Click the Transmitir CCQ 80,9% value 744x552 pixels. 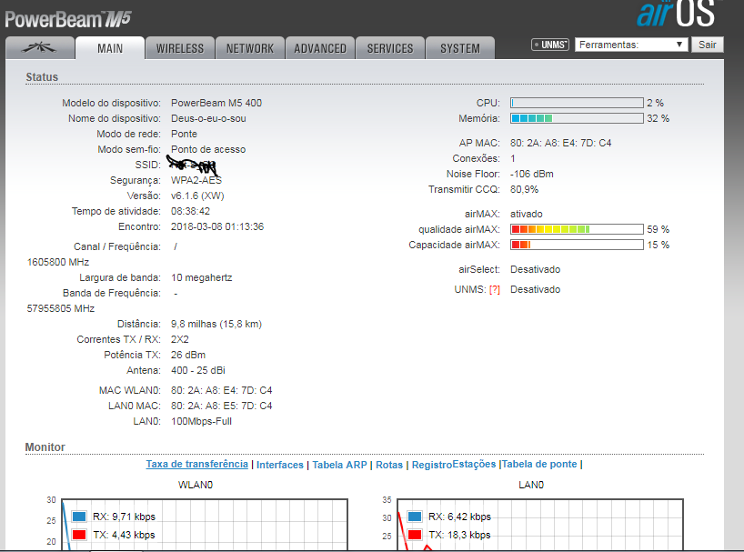pyautogui.click(x=524, y=189)
